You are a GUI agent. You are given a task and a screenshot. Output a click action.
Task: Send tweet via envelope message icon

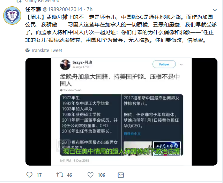click(x=121, y=175)
